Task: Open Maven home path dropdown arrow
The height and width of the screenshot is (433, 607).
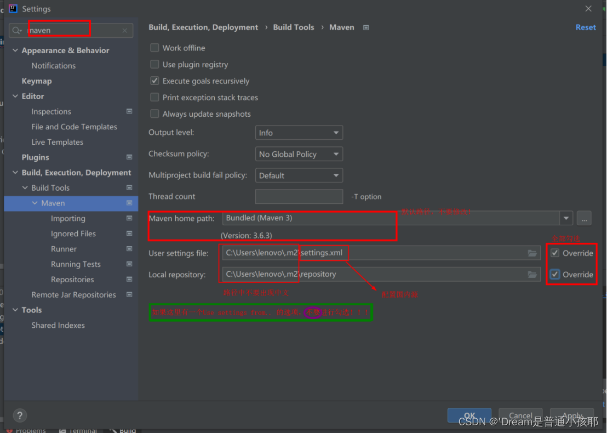Action: point(566,218)
